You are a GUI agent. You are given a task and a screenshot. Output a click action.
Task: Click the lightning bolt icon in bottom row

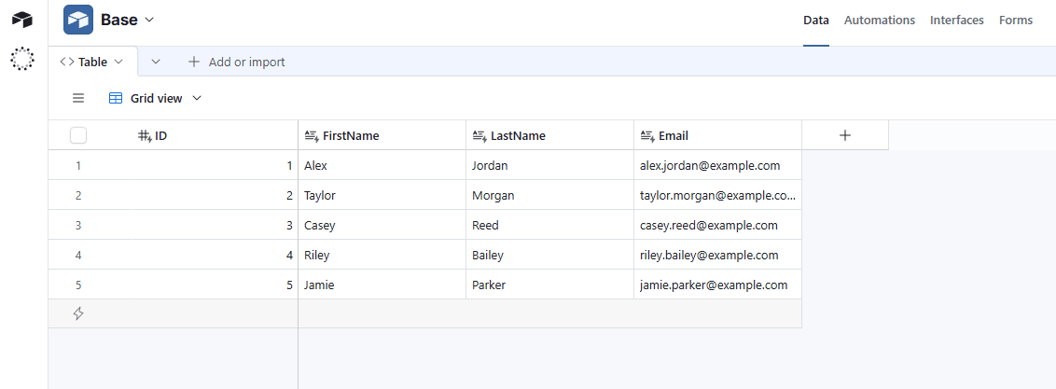pyautogui.click(x=78, y=313)
